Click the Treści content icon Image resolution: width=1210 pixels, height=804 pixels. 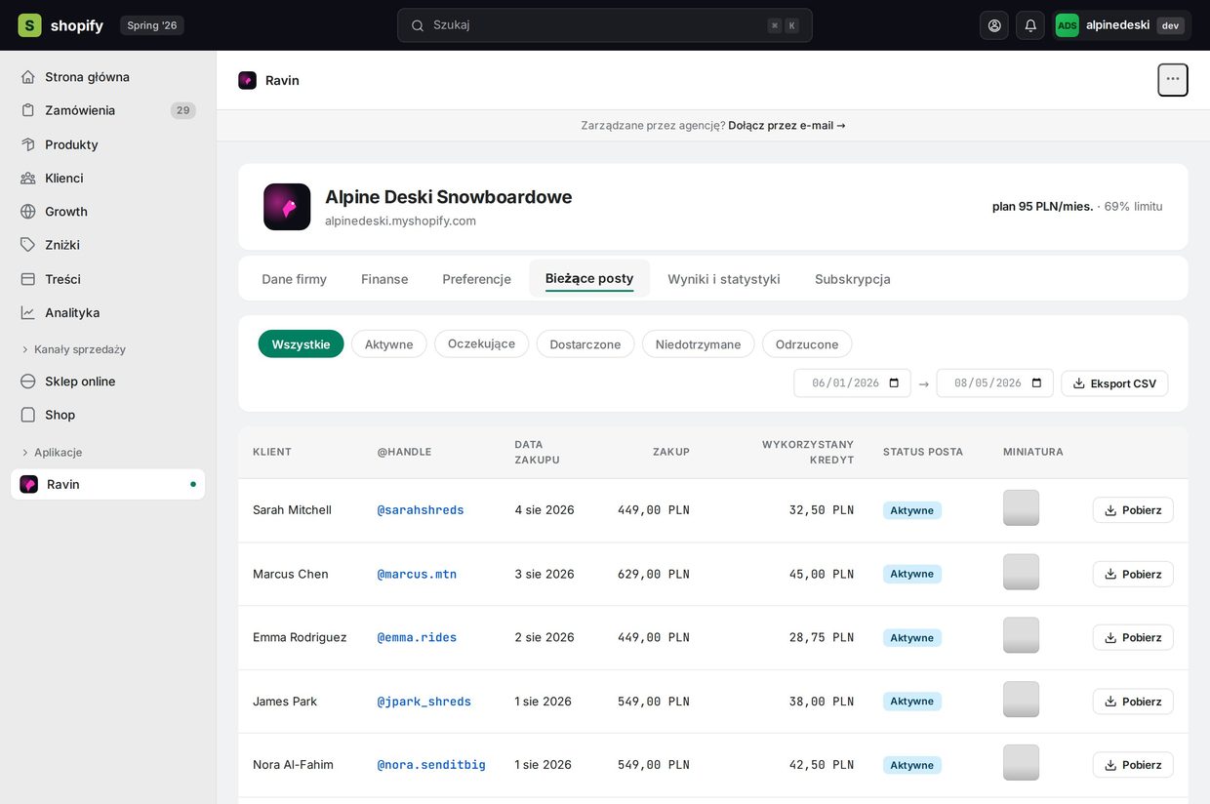[28, 279]
